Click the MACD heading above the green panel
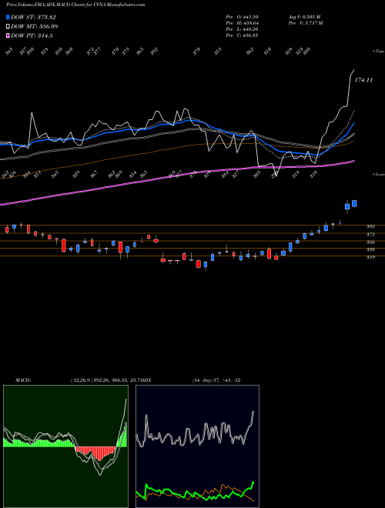This screenshot has width=385, height=508. pyautogui.click(x=23, y=380)
